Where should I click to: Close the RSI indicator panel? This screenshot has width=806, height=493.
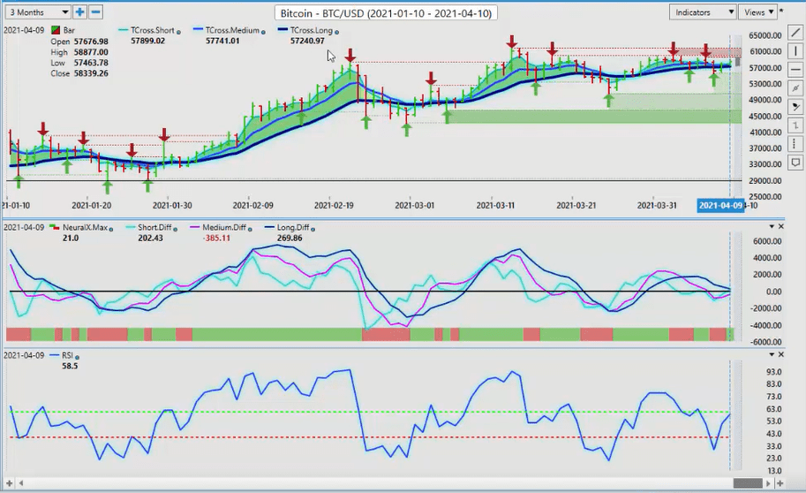point(781,354)
